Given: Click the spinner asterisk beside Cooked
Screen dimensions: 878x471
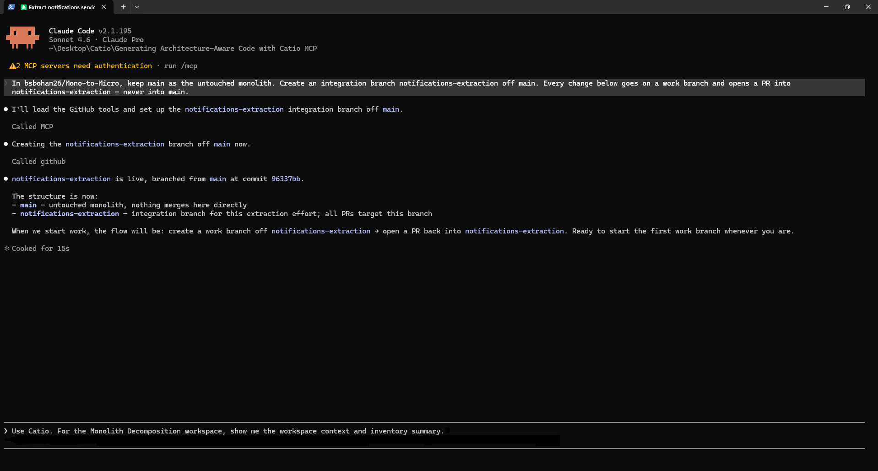Looking at the screenshot, I should pos(6,249).
